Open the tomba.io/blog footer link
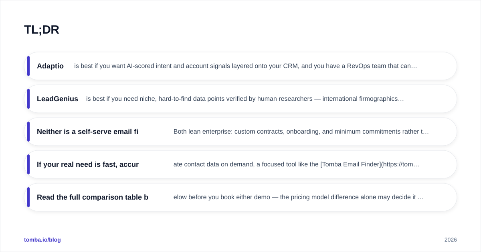 [x=42, y=240]
